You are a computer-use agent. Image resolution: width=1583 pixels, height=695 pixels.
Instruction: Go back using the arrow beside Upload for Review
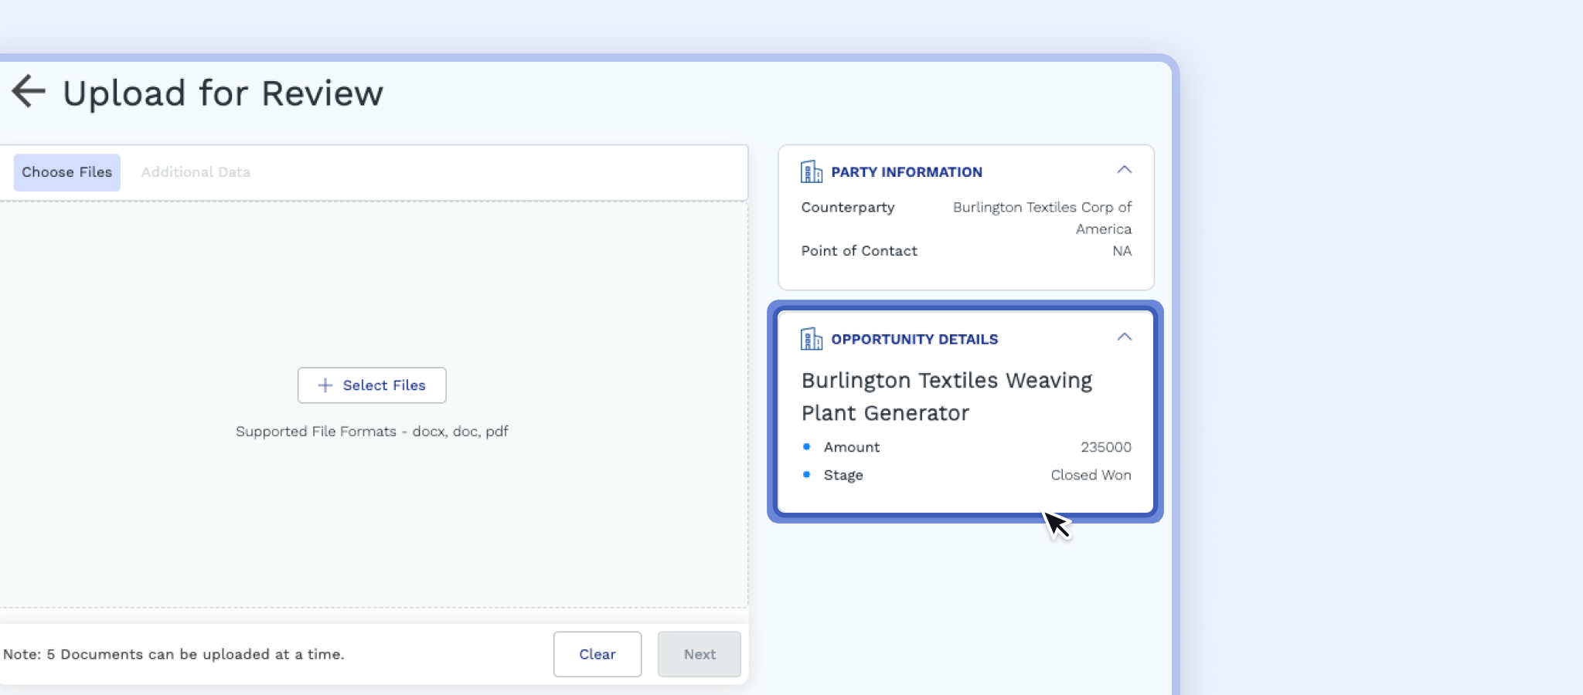tap(29, 92)
